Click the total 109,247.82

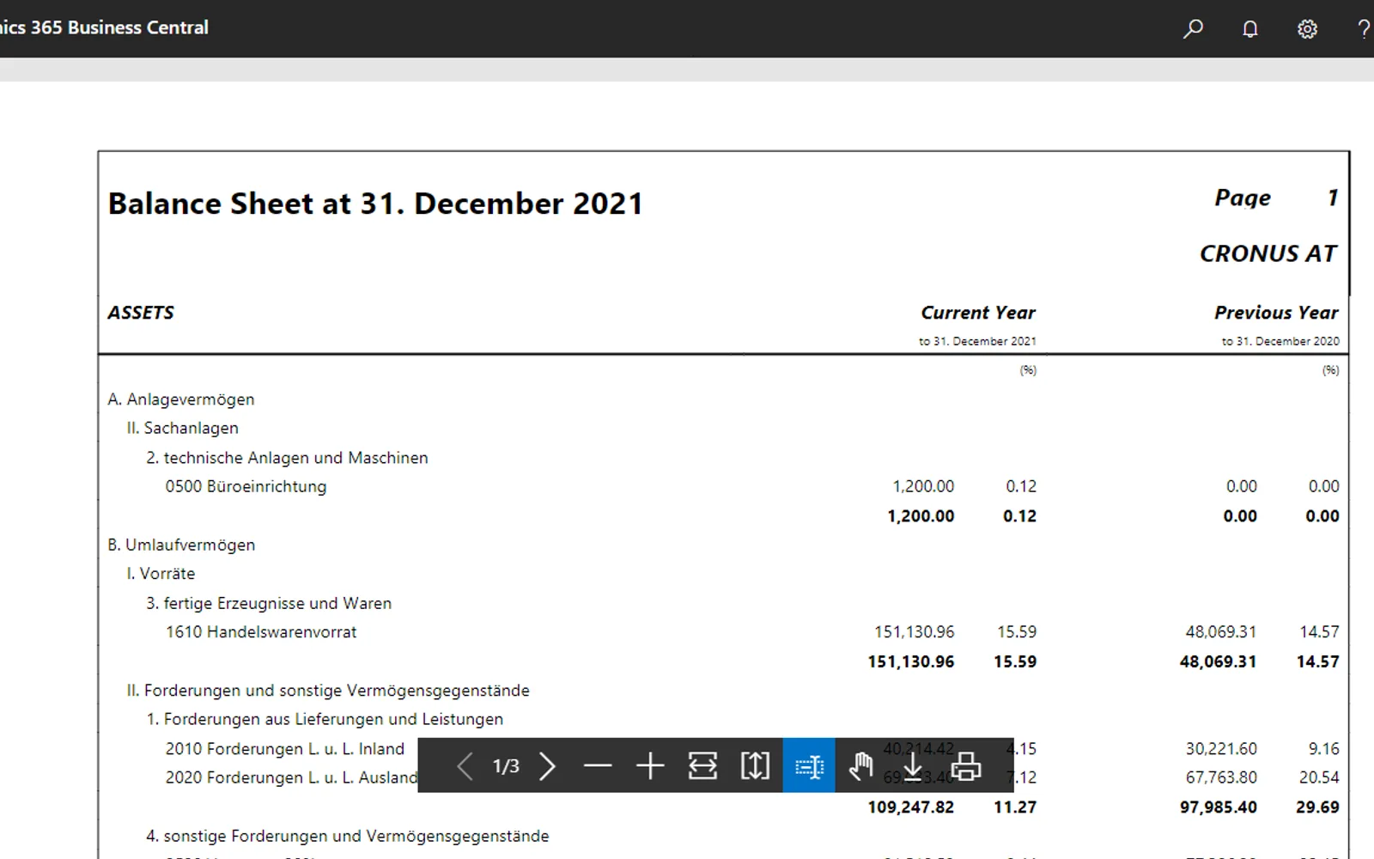click(911, 807)
